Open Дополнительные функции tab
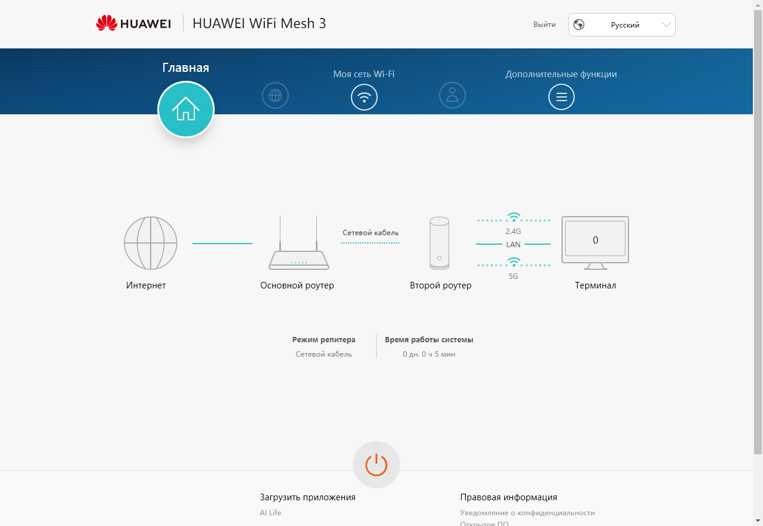Viewport: 763px width, 526px height. tap(561, 74)
